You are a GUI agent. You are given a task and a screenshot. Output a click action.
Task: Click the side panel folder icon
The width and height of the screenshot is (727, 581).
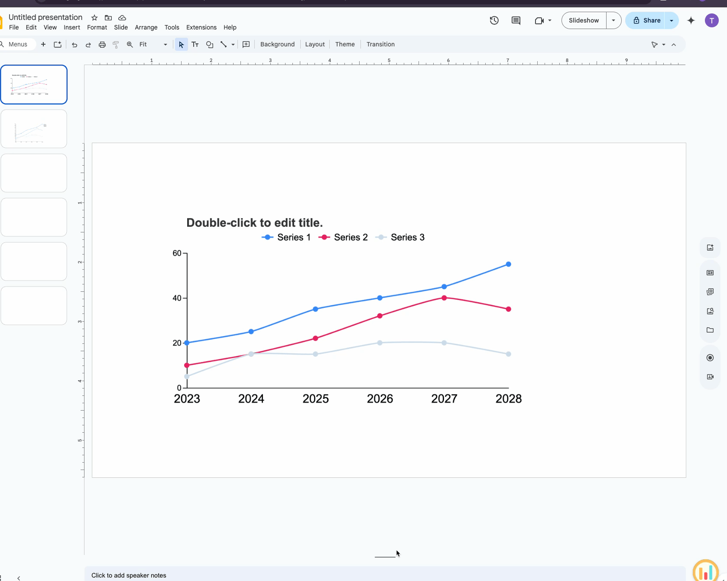(x=710, y=330)
